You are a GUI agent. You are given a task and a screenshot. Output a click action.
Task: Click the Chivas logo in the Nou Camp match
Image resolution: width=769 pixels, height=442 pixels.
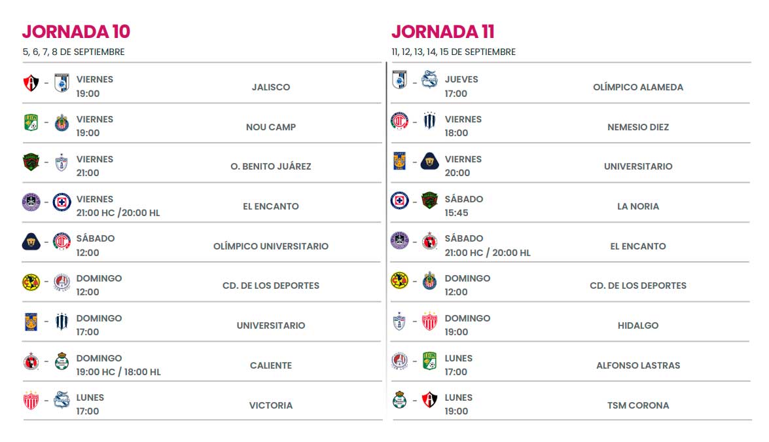(x=62, y=122)
